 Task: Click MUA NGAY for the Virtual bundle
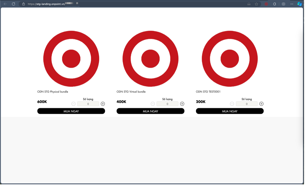150,111
